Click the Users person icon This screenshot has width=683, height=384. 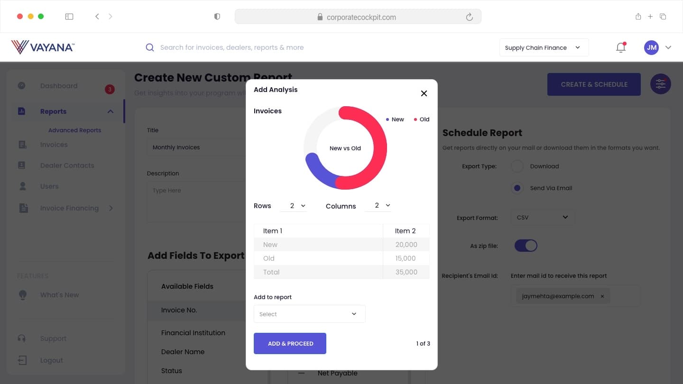22,186
